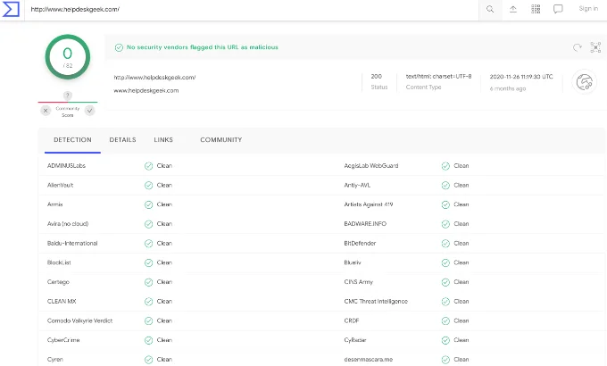Click the Baidu-International vendor name
The image size is (607, 366).
[72, 243]
